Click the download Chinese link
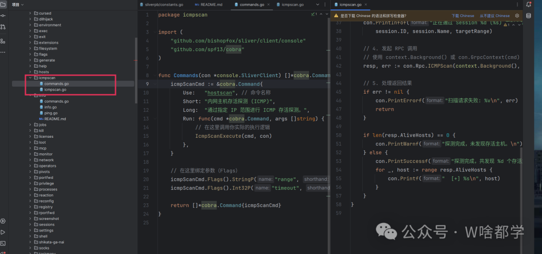Image resolution: width=542 pixels, height=254 pixels. point(462,16)
